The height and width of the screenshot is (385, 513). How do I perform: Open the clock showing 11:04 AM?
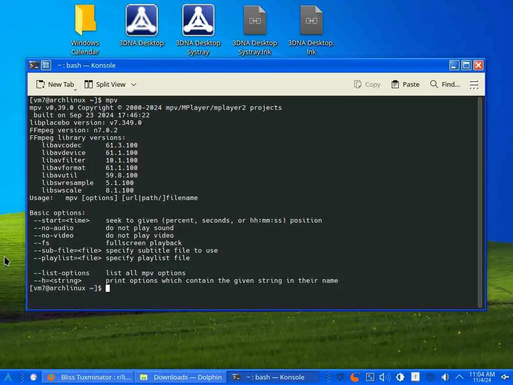[x=481, y=377]
